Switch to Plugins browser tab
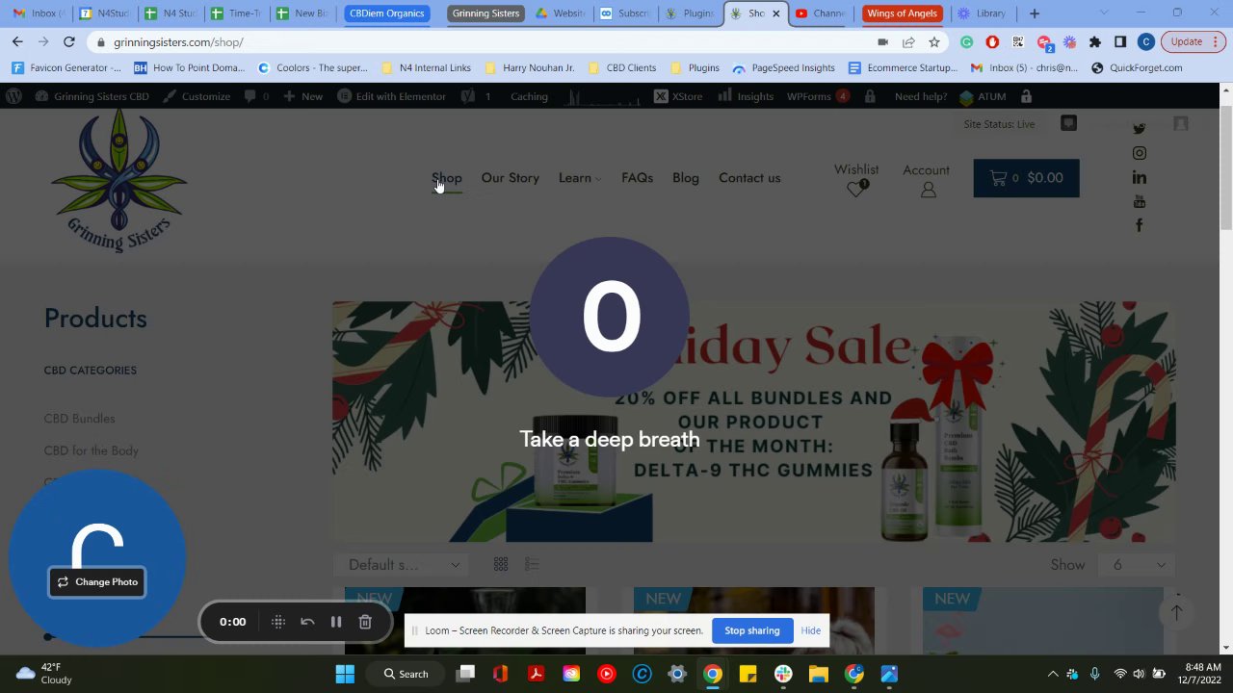This screenshot has height=693, width=1233. point(692,13)
